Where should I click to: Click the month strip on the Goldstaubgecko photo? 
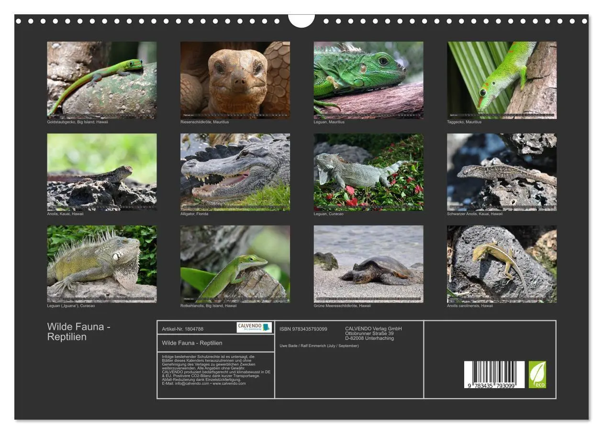click(x=101, y=115)
